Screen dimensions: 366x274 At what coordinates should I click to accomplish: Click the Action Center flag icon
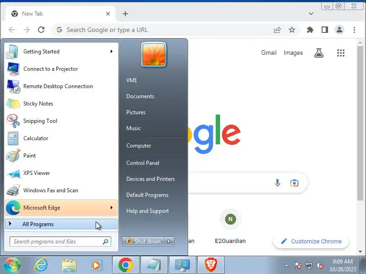click(x=298, y=266)
